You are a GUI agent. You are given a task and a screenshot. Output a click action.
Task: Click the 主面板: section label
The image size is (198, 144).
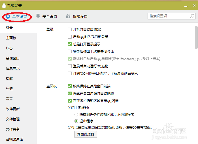[x=52, y=86]
